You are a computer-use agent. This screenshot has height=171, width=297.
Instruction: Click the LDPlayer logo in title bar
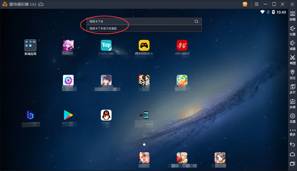(5, 4)
